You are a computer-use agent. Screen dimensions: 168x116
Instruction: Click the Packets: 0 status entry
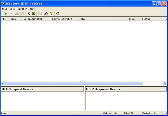(x=149, y=113)
